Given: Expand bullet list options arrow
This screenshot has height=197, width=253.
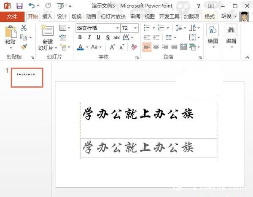Looking at the screenshot, I should pos(153,28).
